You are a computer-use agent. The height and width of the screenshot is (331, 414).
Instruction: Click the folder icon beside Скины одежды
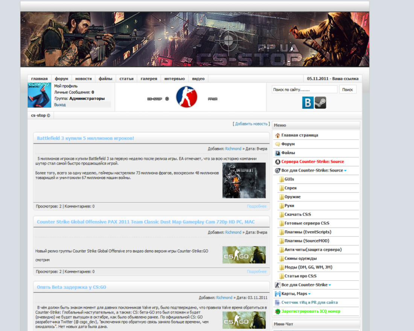pos(282,259)
